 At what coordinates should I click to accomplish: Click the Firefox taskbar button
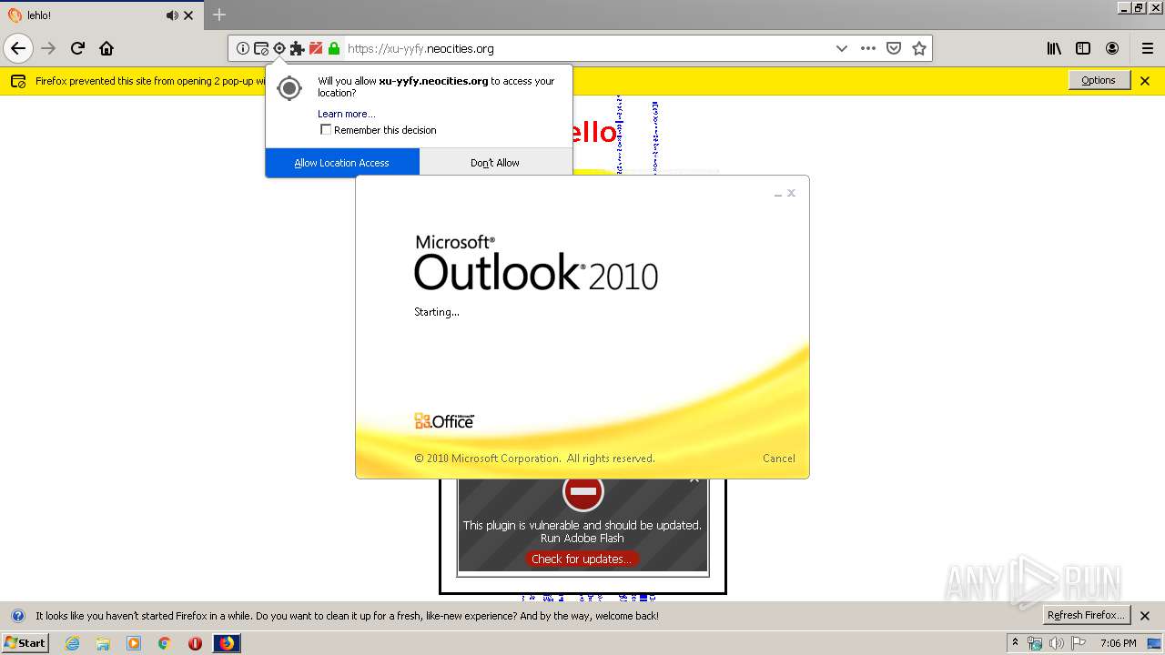pyautogui.click(x=227, y=643)
